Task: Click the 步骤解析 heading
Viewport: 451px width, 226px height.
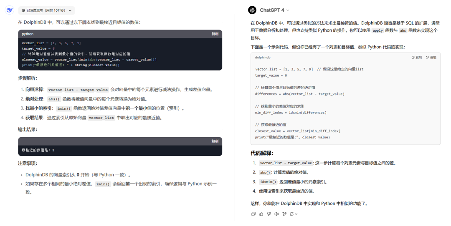Action: pyautogui.click(x=28, y=78)
